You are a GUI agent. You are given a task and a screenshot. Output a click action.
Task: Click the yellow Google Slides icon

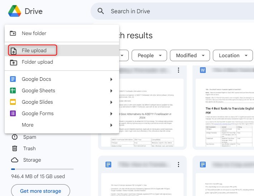(x=13, y=102)
